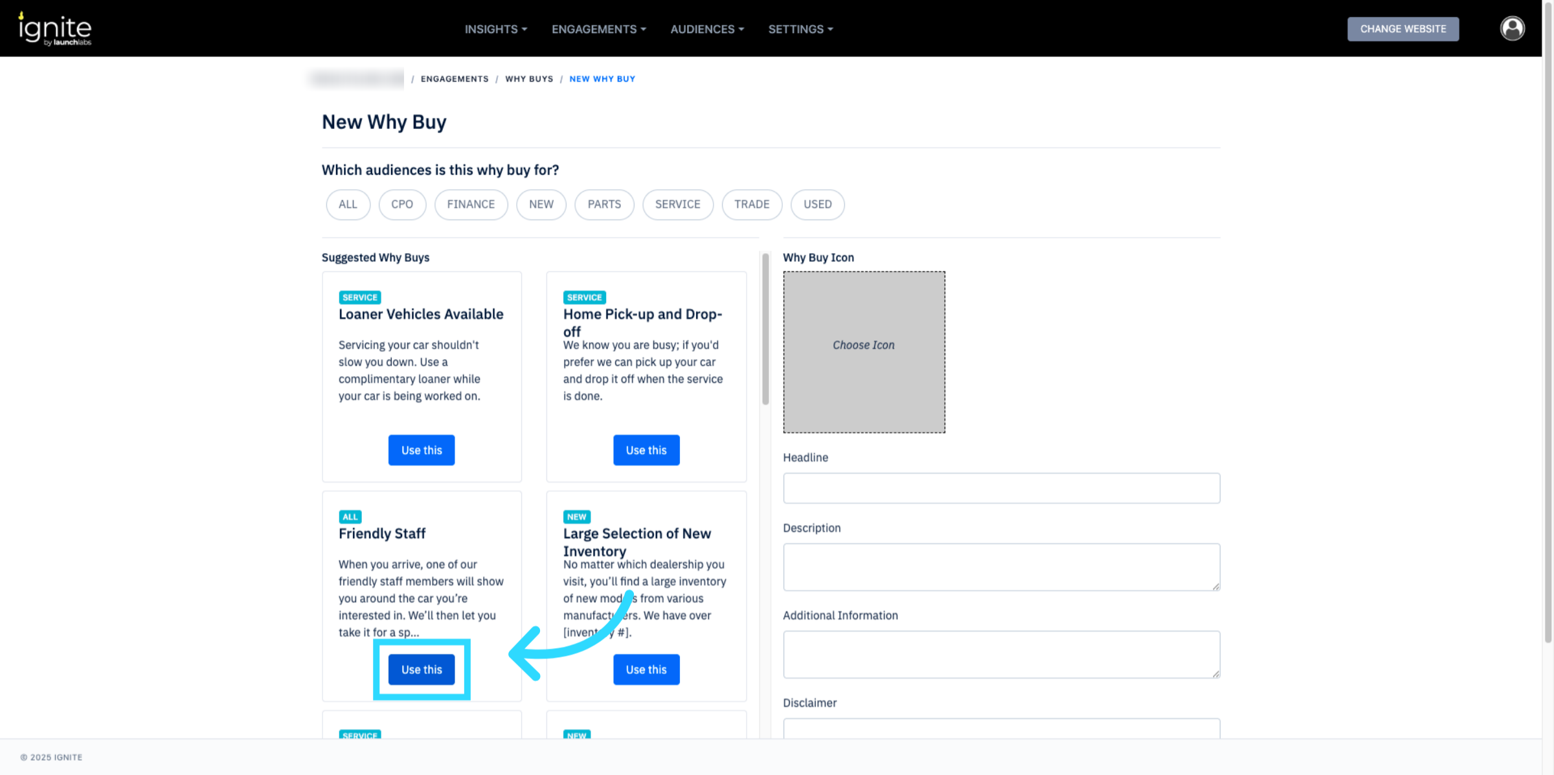Screen dimensions: 1554x775
Task: Open the user profile avatar
Action: tap(1512, 28)
